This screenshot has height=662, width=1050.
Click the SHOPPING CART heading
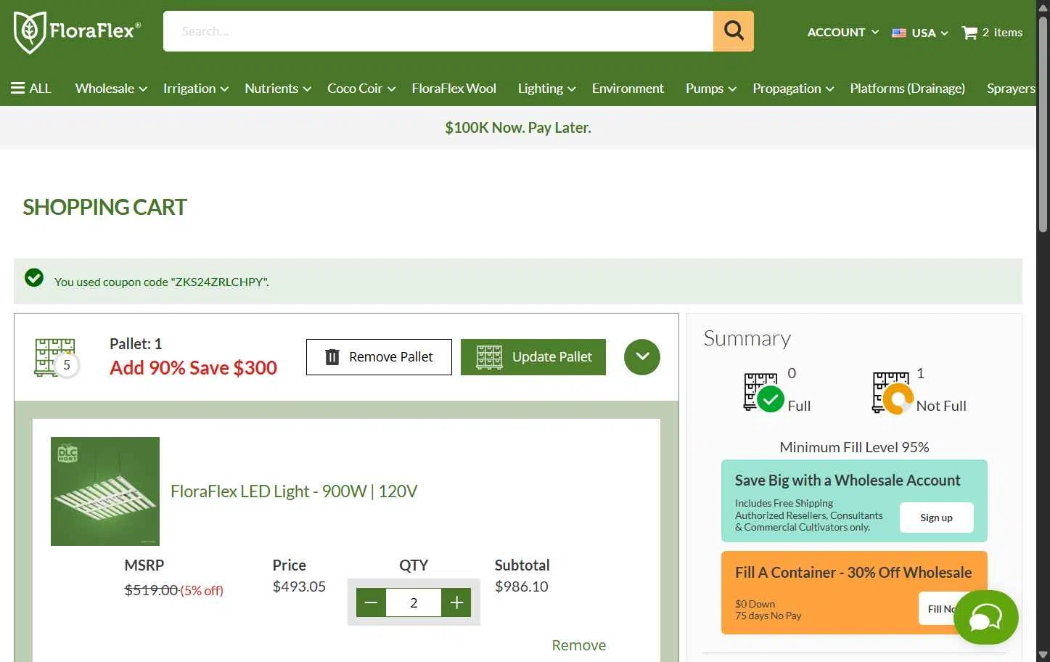pos(104,208)
